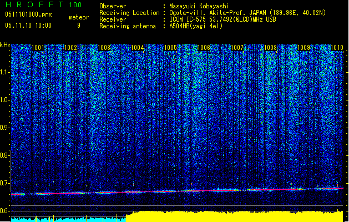Click the Receiving antenna label

click(128, 26)
